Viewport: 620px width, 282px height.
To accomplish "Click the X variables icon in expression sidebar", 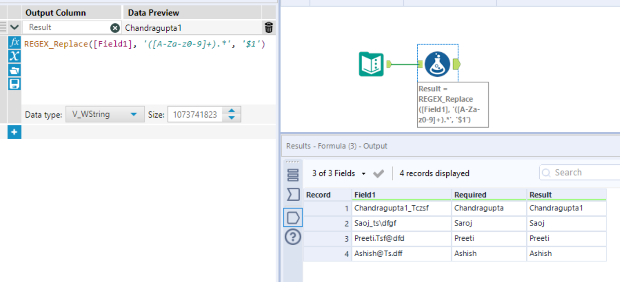I will tap(14, 56).
